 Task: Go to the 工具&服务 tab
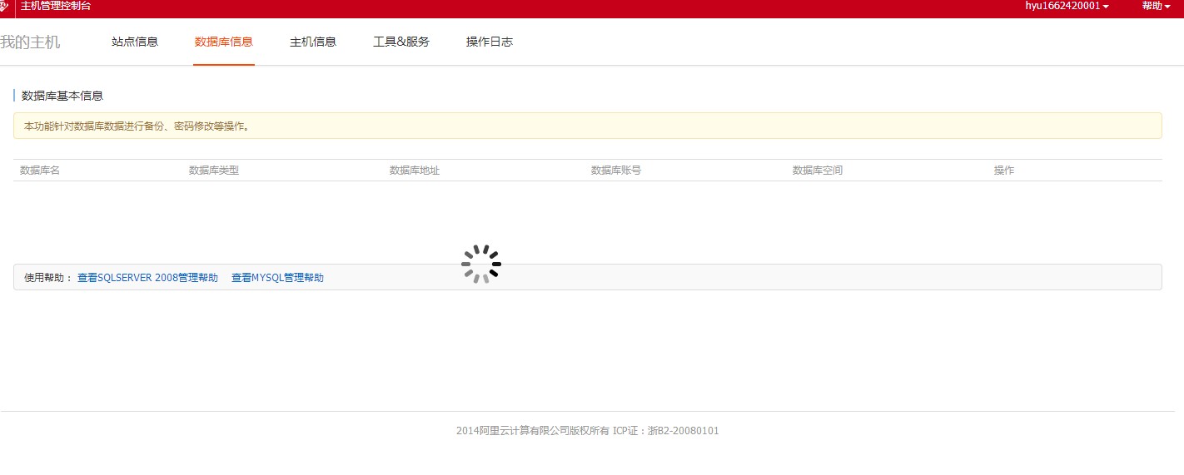tap(401, 42)
